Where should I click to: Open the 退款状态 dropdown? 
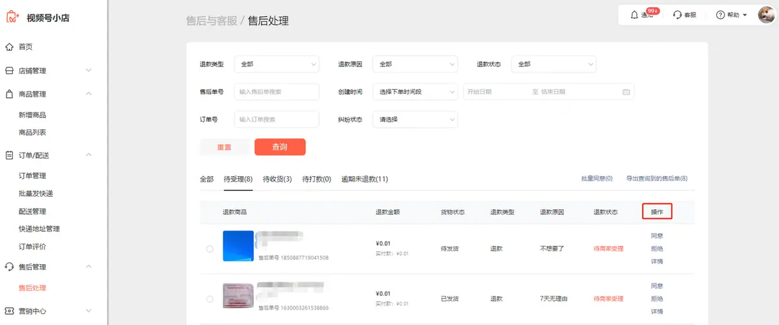554,64
